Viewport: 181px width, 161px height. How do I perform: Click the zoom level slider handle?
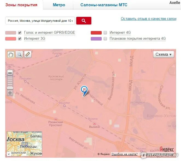click(10, 88)
